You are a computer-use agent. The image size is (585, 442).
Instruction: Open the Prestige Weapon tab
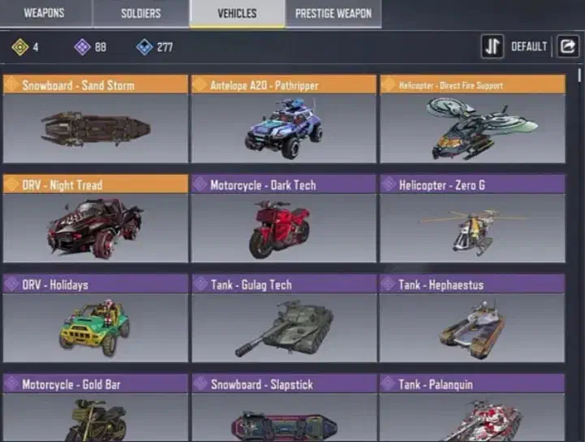(x=333, y=14)
